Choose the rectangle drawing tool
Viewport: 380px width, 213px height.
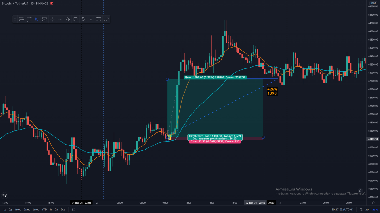(x=99, y=19)
